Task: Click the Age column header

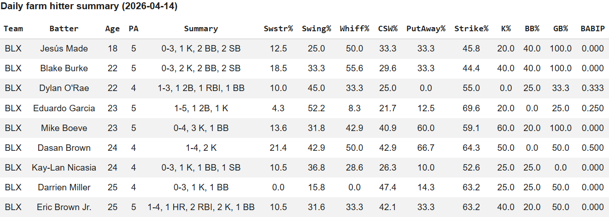Action: pyautogui.click(x=112, y=29)
